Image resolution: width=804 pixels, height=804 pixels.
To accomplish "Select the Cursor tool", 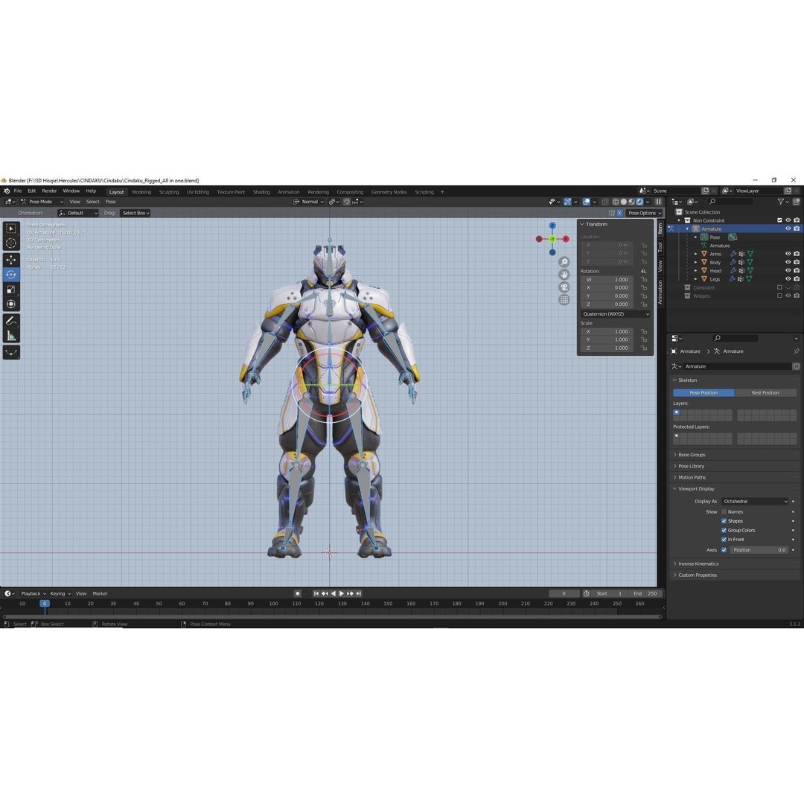I will pyautogui.click(x=10, y=243).
